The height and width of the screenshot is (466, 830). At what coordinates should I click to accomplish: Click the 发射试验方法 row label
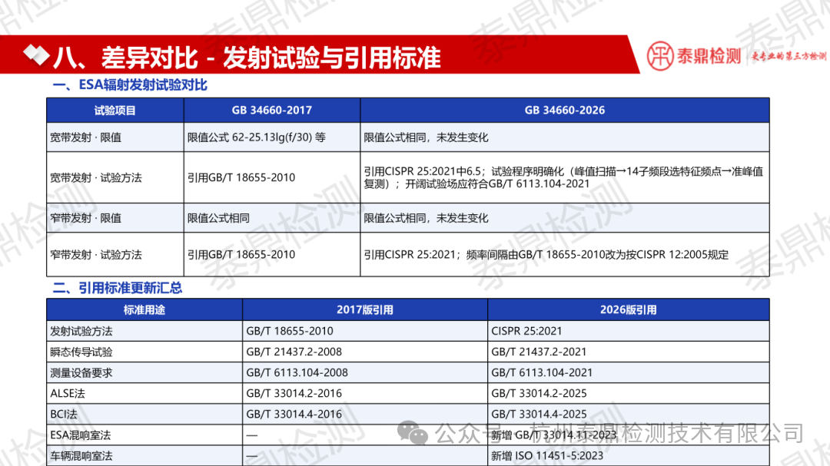(144, 331)
